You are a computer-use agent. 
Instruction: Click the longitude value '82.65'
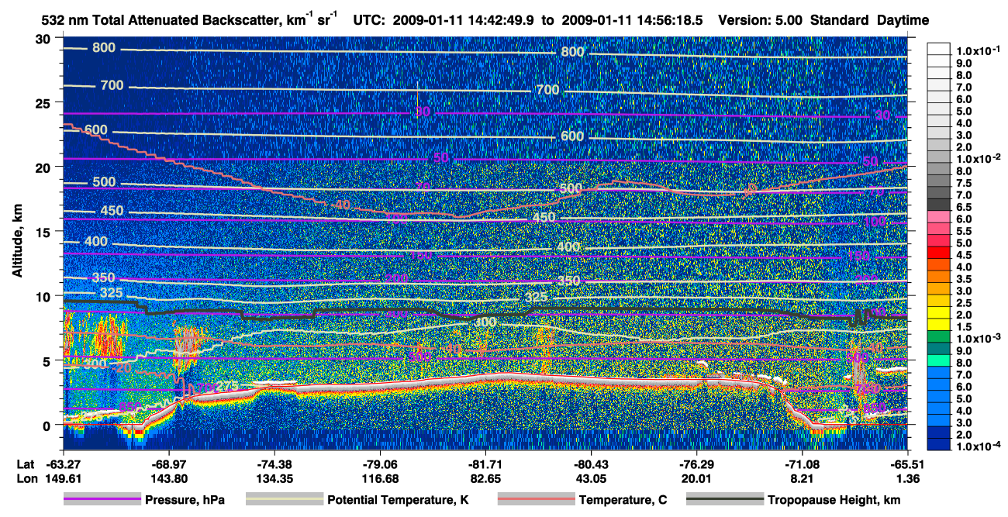pyautogui.click(x=485, y=478)
